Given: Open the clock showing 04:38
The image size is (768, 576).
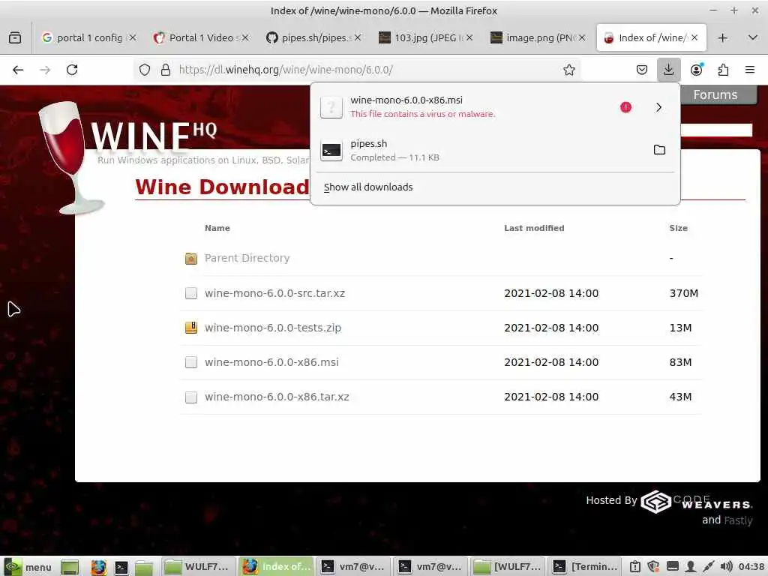Looking at the screenshot, I should click(751, 567).
